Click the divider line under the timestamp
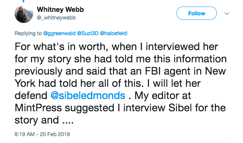 tap(122, 143)
